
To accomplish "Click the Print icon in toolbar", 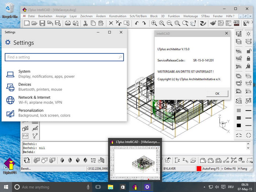I will (x=68, y=23).
